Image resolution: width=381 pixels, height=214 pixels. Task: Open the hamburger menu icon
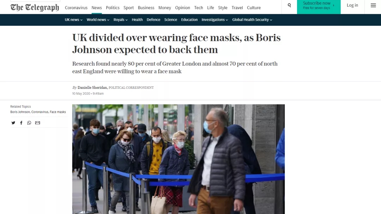(373, 5)
